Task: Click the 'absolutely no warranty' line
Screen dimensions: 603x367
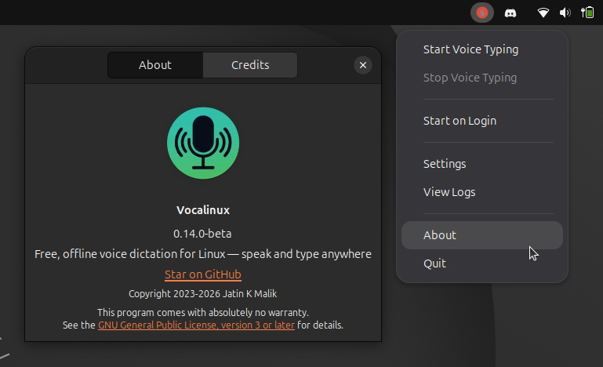Action: coord(202,312)
